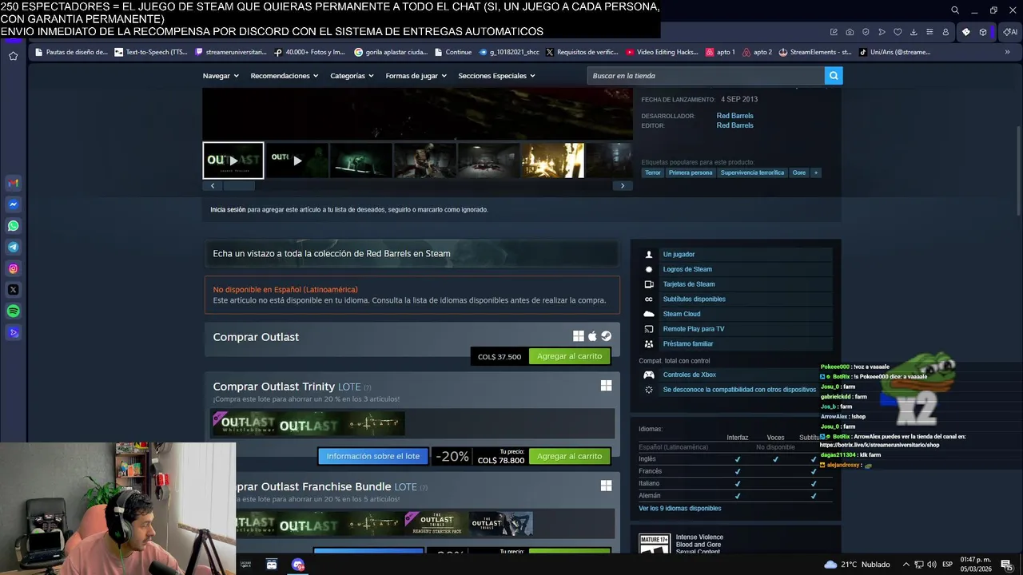Click 'Información sobre el lote' button

pyautogui.click(x=373, y=456)
